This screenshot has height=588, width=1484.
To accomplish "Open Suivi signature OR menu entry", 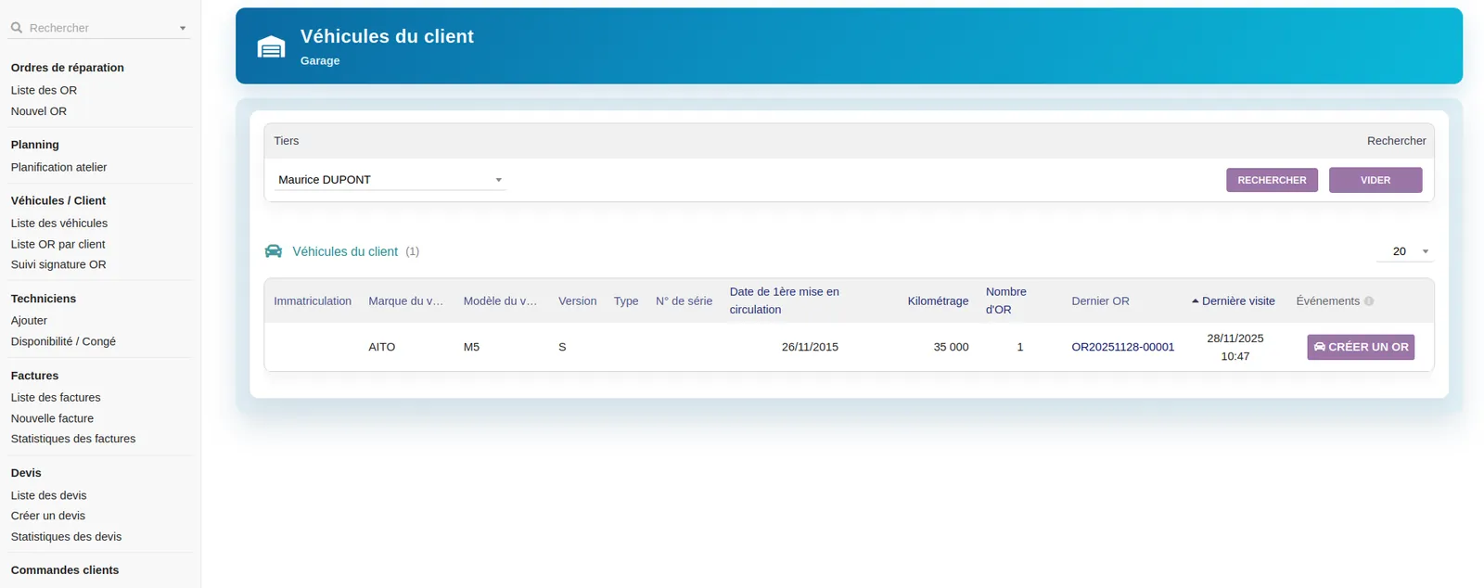I will [x=58, y=264].
